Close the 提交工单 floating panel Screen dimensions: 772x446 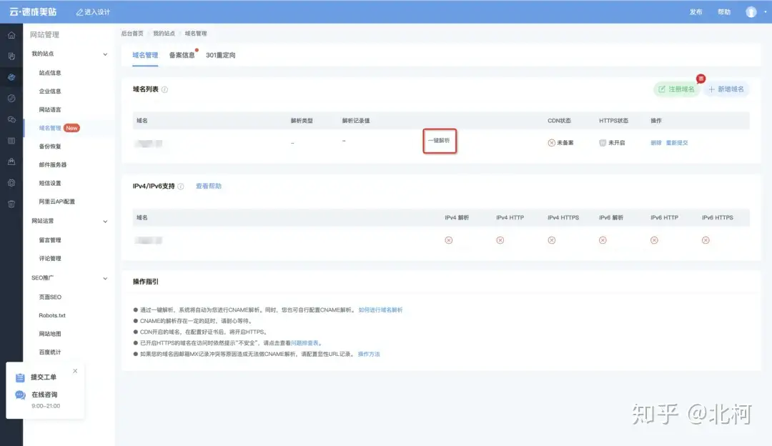point(75,371)
